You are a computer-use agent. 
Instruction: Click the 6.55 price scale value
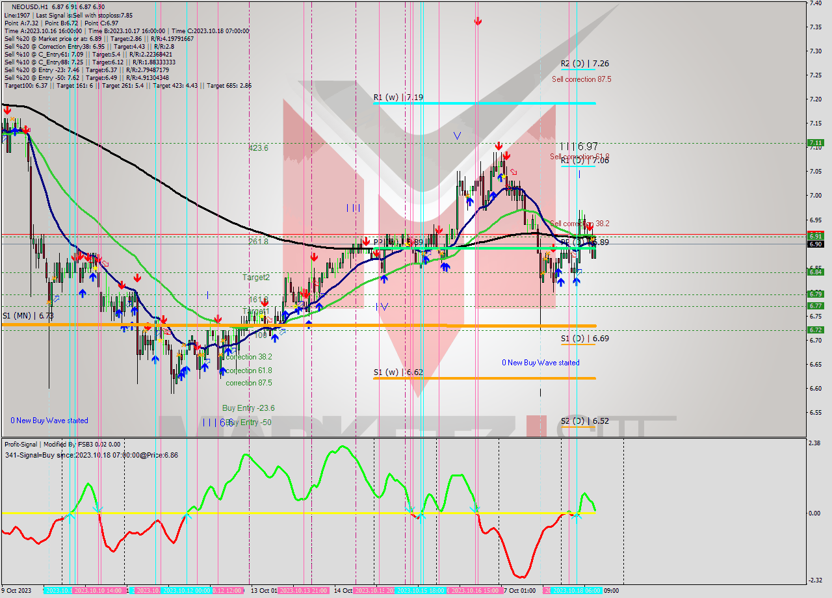pos(815,412)
